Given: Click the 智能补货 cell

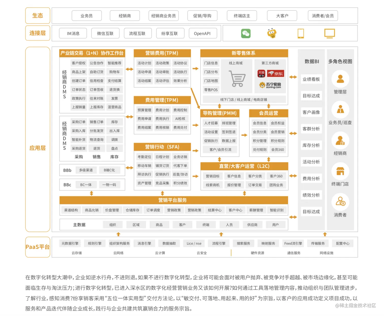Looking at the screenshot, I should [x=79, y=139].
